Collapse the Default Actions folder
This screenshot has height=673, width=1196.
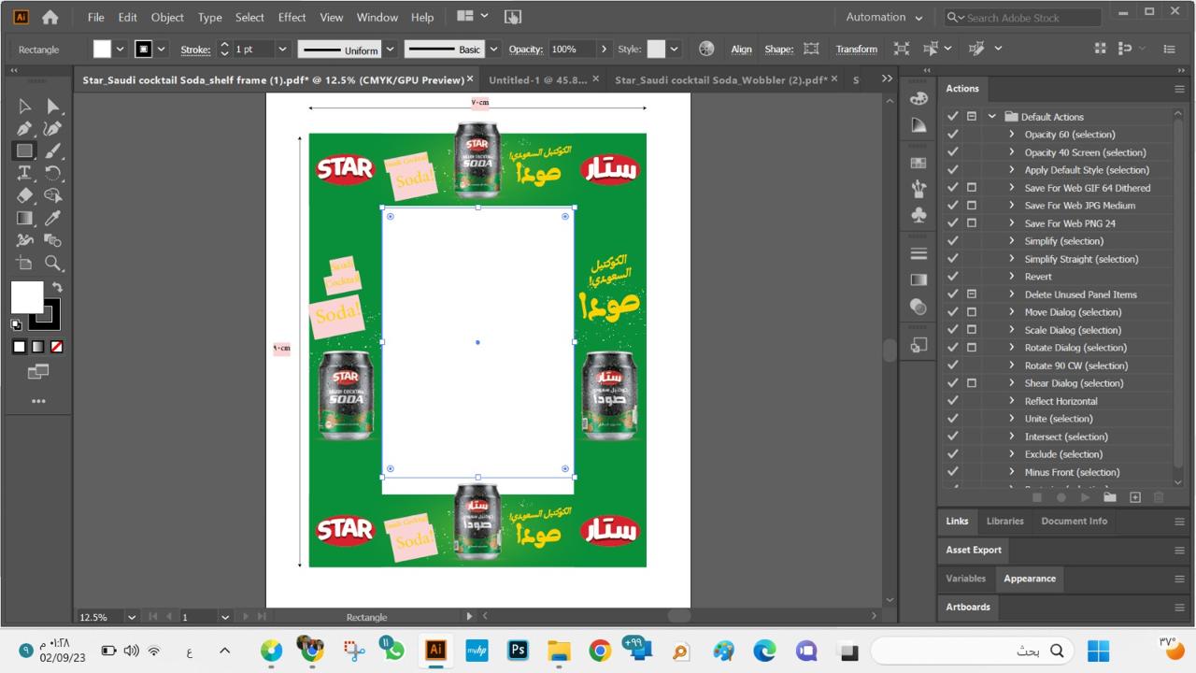tap(991, 117)
